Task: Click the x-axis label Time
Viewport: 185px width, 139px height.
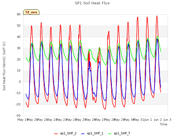Action: 164,124
